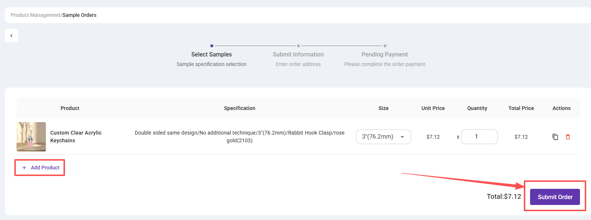Click the Sample Orders breadcrumb
The image size is (591, 220).
tap(79, 15)
